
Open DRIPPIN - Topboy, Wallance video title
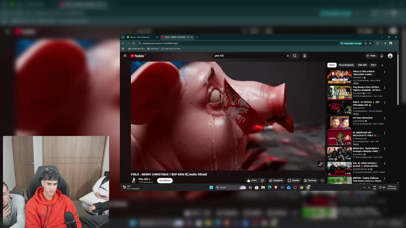[x=368, y=180]
